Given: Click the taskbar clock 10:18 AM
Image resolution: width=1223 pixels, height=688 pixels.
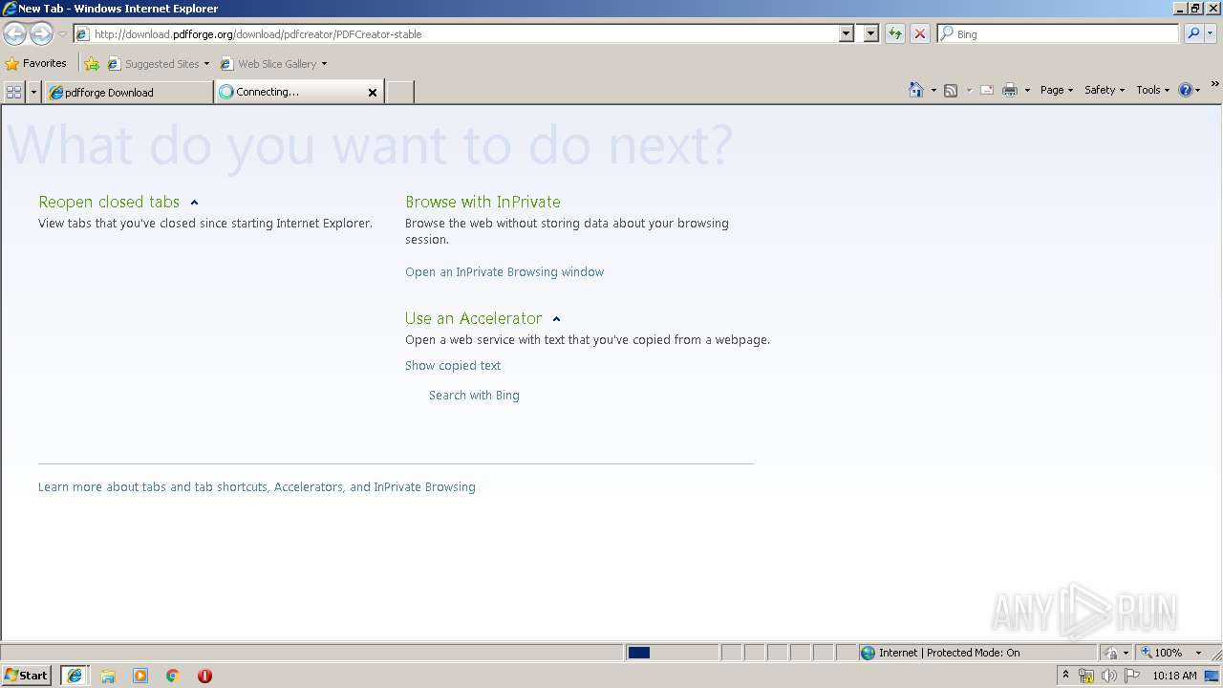Looking at the screenshot, I should pyautogui.click(x=1174, y=676).
